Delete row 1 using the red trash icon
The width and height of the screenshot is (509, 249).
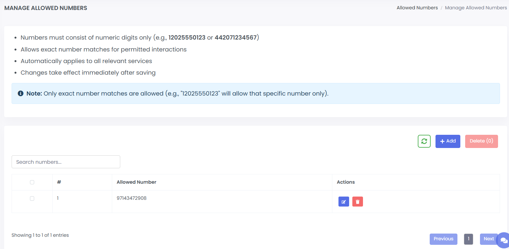tap(357, 202)
